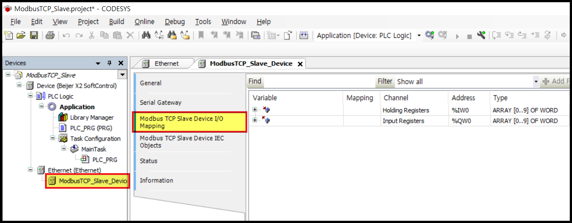Open the Online menu
The image size is (572, 223).
coord(144,21)
